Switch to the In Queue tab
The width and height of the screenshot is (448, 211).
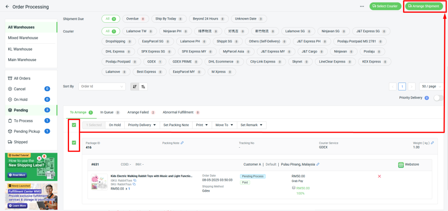tap(110, 112)
